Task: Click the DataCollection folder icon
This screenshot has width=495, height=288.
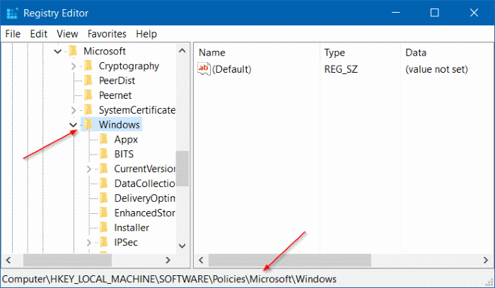Action: pyautogui.click(x=104, y=183)
